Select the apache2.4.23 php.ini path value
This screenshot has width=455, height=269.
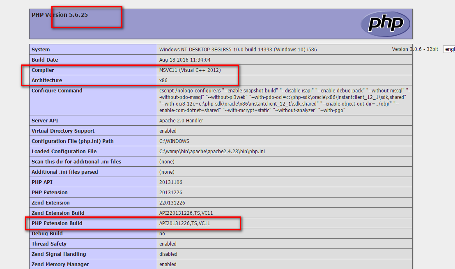pos(212,152)
